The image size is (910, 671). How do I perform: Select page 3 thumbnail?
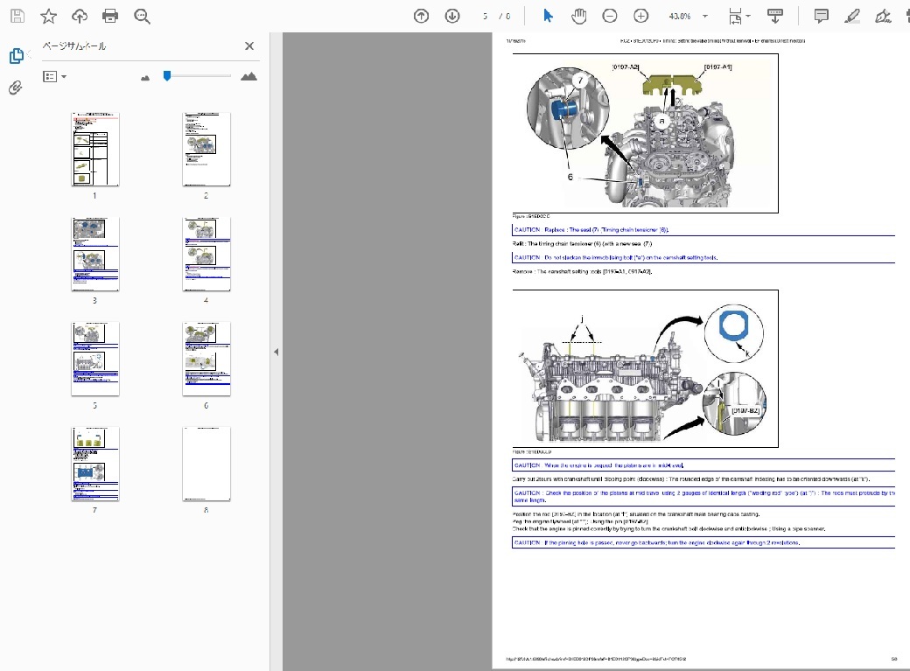(x=95, y=255)
